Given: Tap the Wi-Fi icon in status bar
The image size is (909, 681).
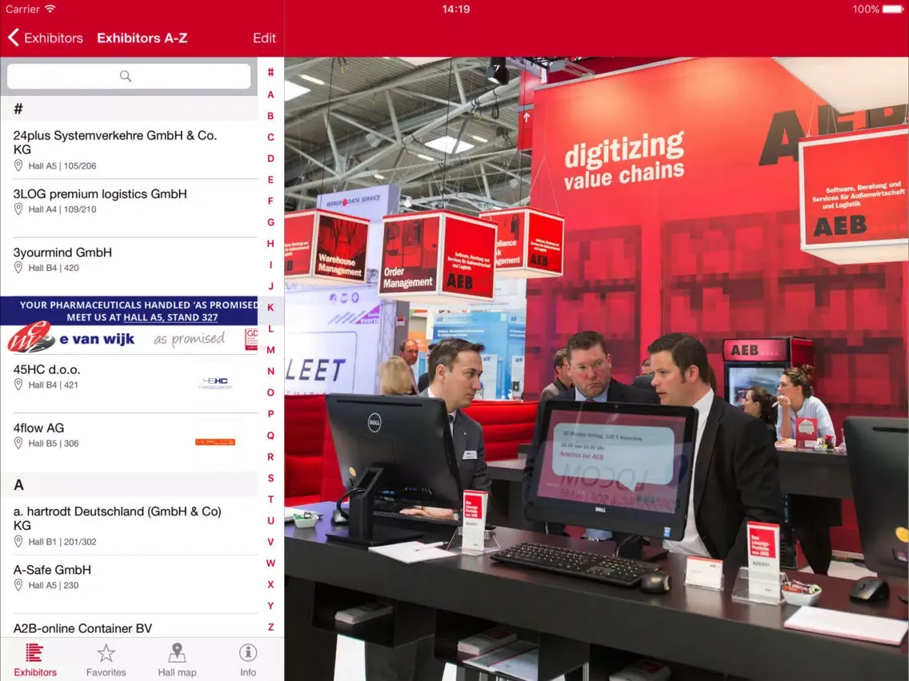Looking at the screenshot, I should pyautogui.click(x=50, y=9).
